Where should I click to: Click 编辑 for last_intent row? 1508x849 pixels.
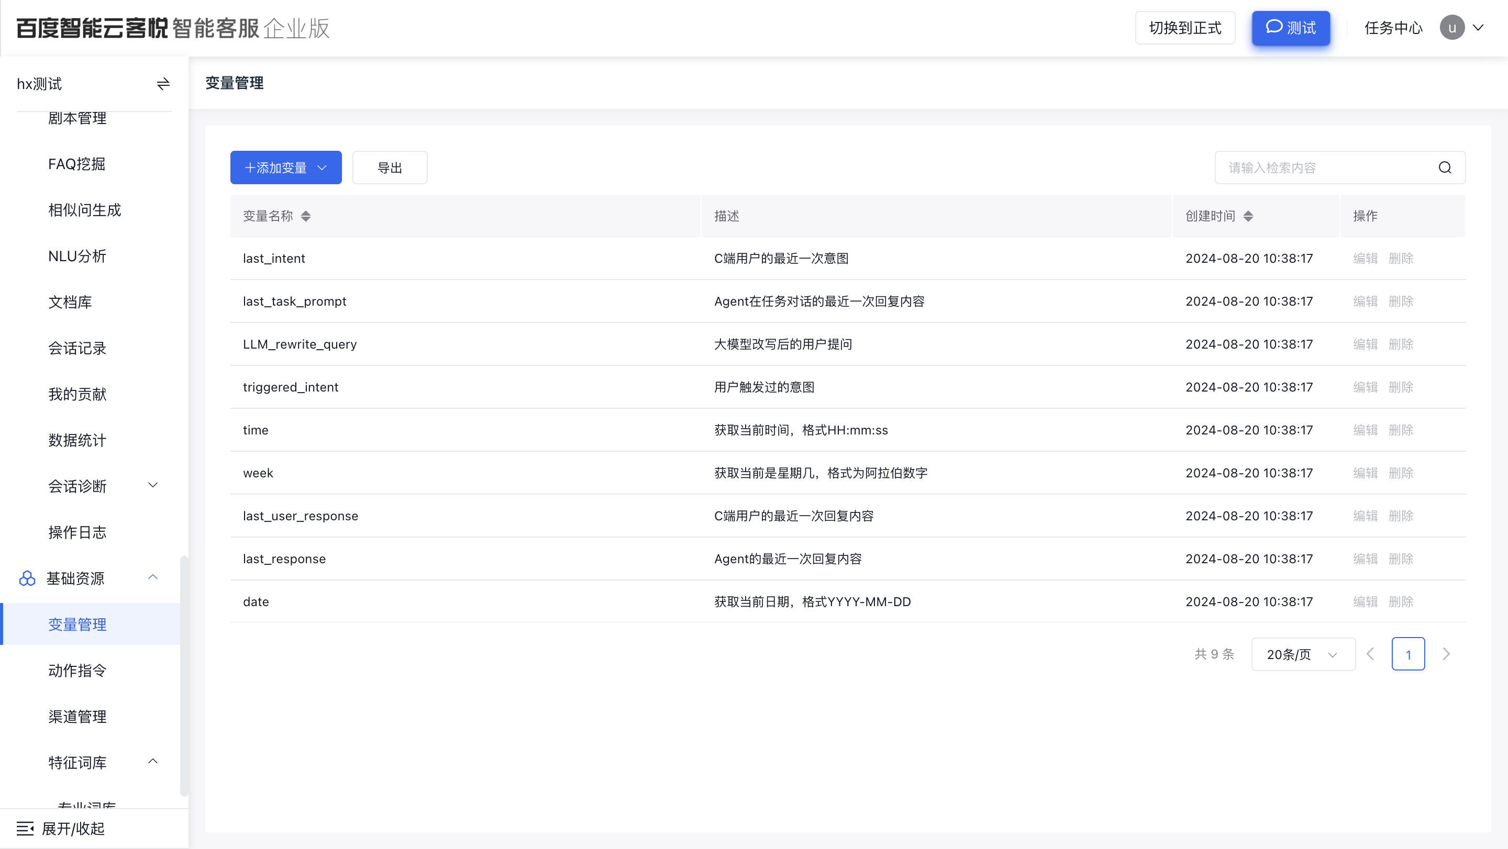[x=1365, y=258]
